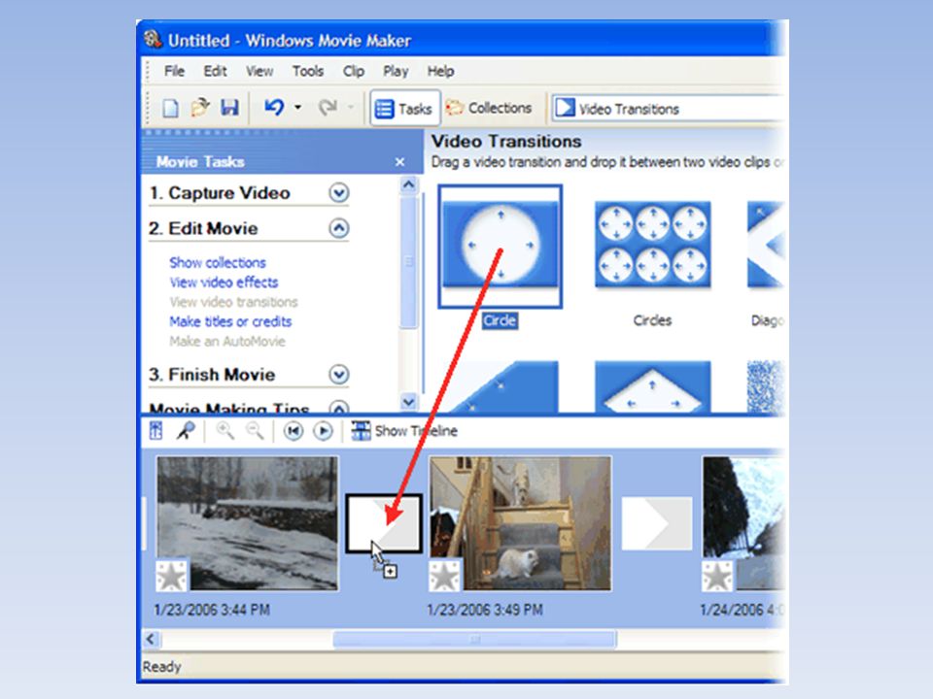
Task: Select the dissolve noise transition thumbnail
Action: [766, 386]
